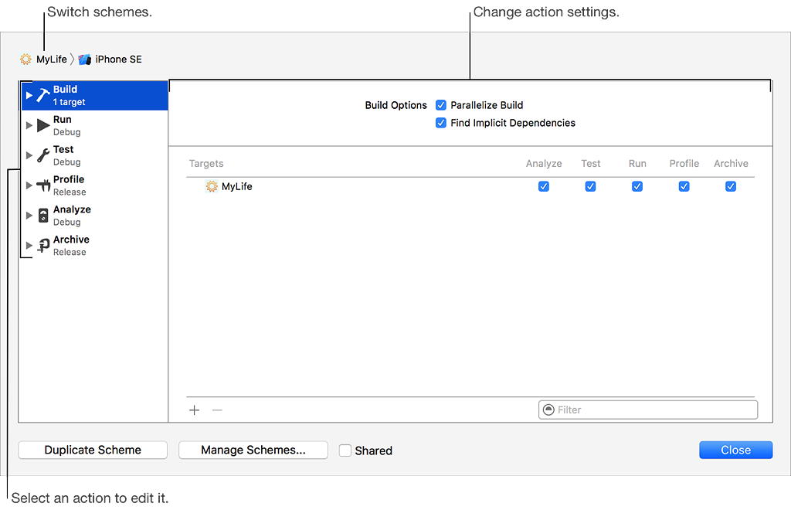Screen dimensions: 791x510
Task: Select the Build action hammer icon
Action: [43, 95]
